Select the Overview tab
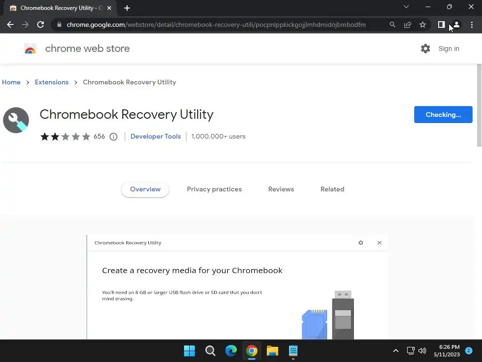Viewport: 482px width, 362px height. pos(145,189)
